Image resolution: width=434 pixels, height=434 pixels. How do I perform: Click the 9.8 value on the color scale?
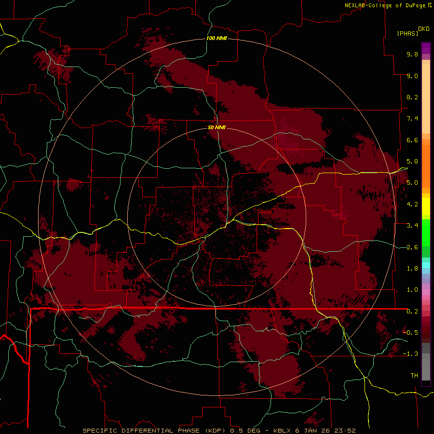pos(412,54)
